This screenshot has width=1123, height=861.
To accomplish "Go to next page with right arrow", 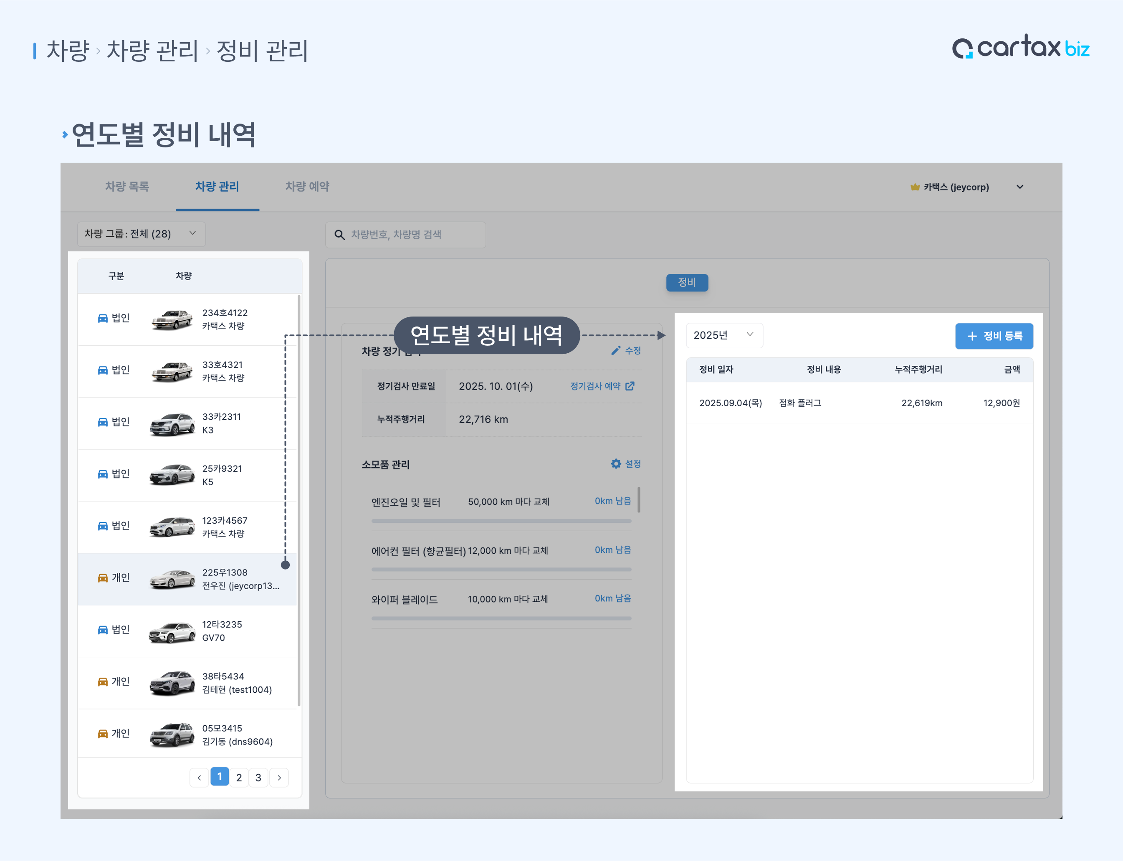I will click(279, 777).
